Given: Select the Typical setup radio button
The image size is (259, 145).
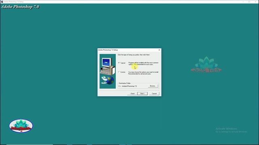Looking at the screenshot, I should [x=119, y=63].
